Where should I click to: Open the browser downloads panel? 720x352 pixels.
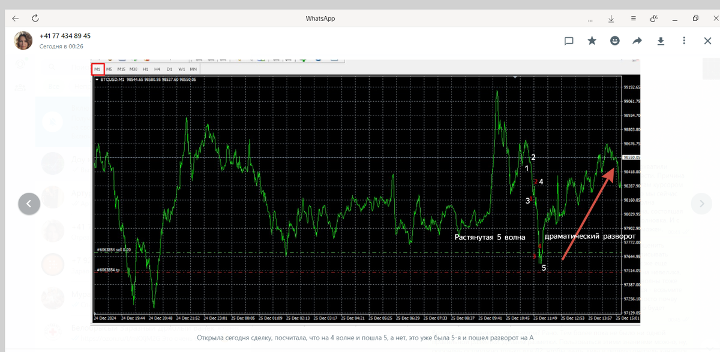[x=611, y=19]
